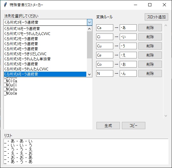Focus the ・う target input field
172x168 pixels.
(128, 46)
